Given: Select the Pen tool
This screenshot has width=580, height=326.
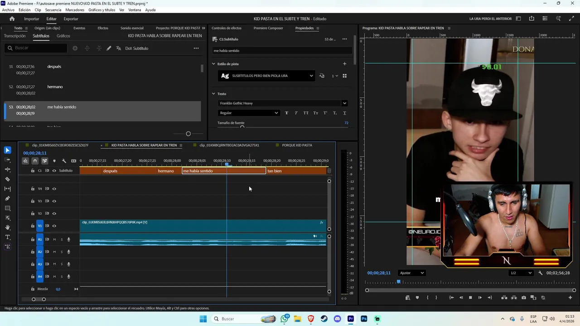Looking at the screenshot, I should 8,198.
